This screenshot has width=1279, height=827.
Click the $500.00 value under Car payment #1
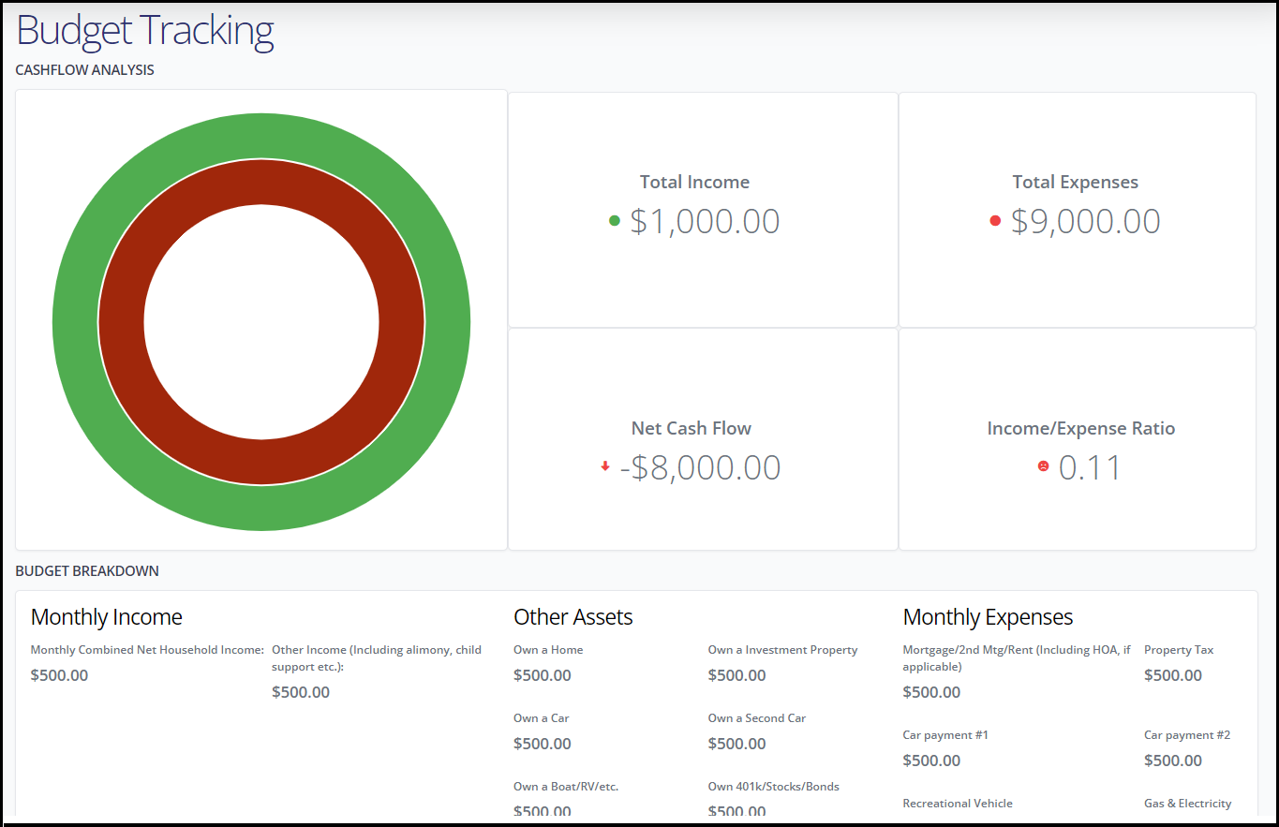(932, 761)
